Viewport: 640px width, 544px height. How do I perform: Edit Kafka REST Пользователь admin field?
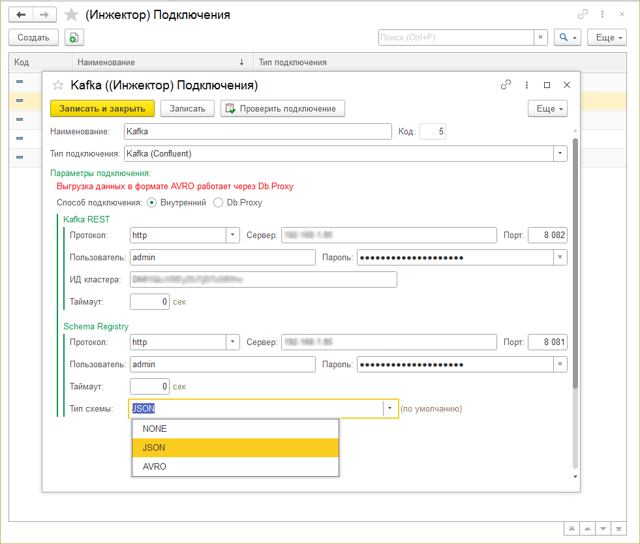(x=222, y=257)
